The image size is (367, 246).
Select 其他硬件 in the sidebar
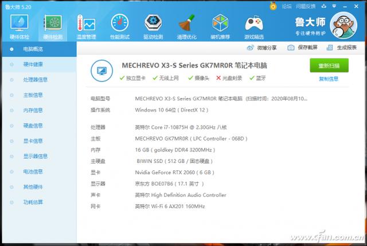click(x=39, y=187)
